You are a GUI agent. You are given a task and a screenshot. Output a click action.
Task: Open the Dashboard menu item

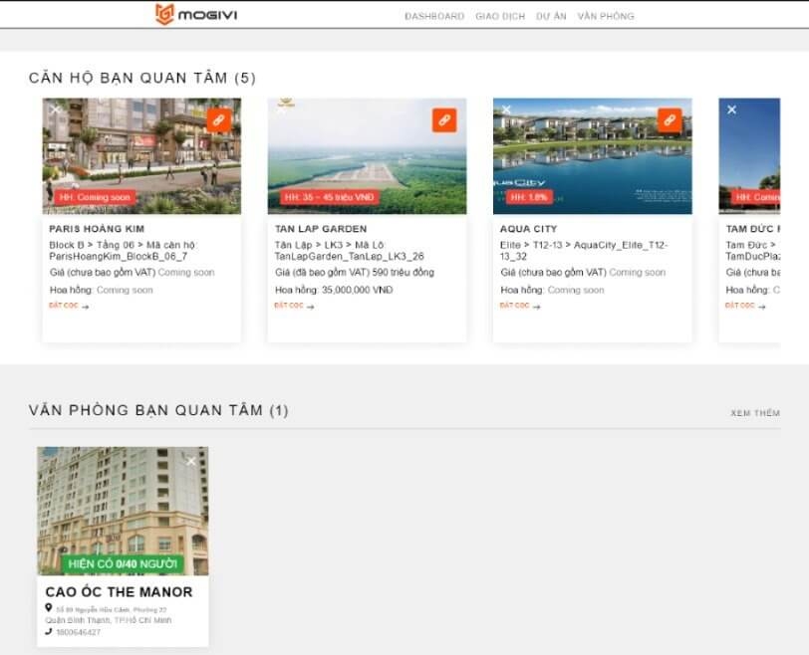434,16
